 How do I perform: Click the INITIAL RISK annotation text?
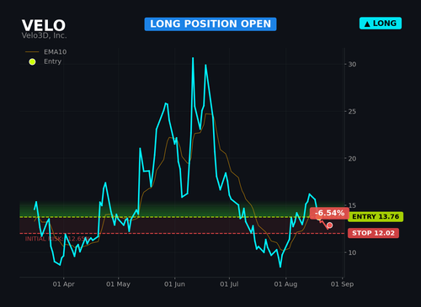(57, 239)
